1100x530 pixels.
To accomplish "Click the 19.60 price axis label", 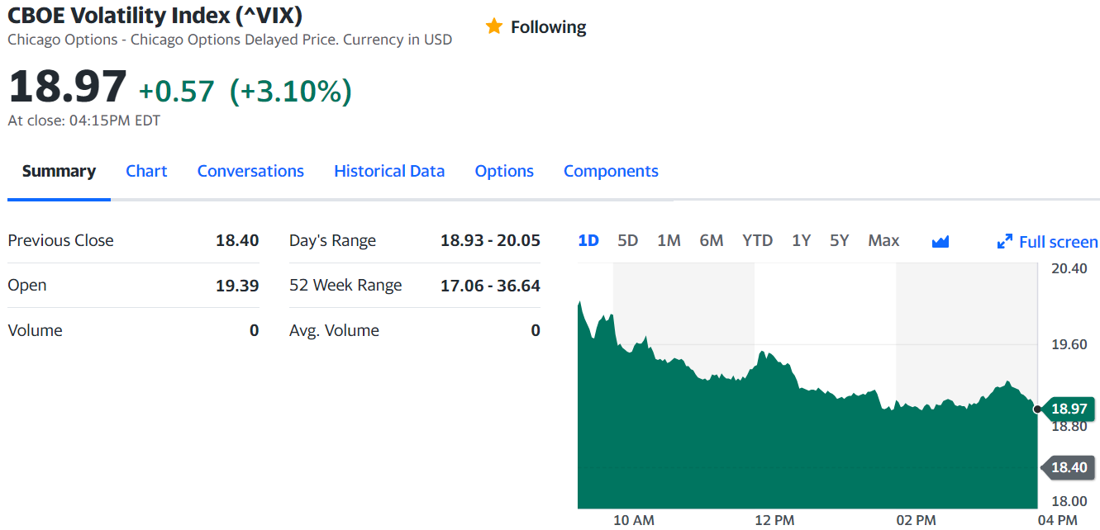I will pyautogui.click(x=1069, y=344).
